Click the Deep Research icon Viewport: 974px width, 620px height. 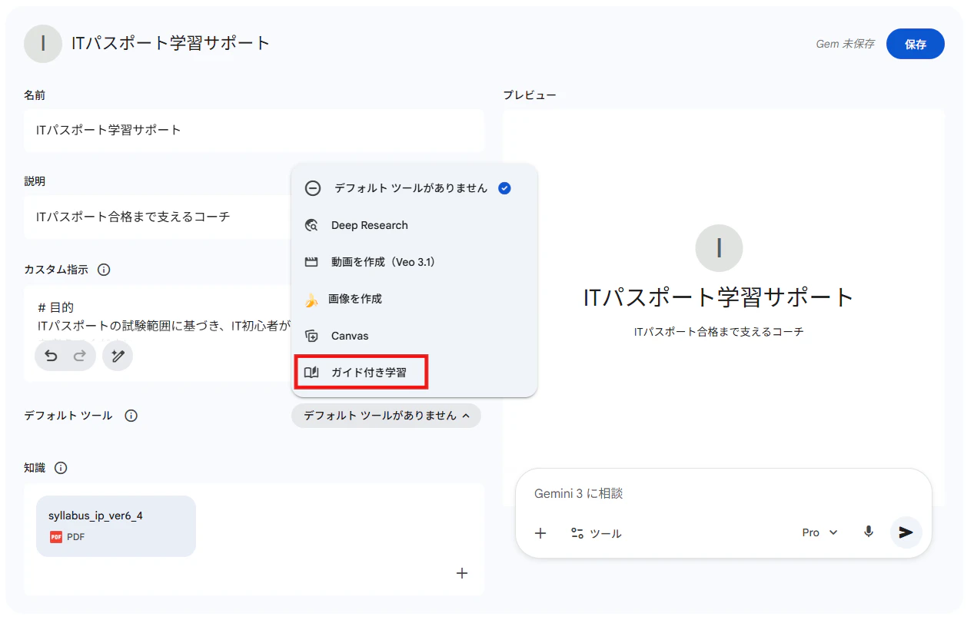(x=311, y=225)
